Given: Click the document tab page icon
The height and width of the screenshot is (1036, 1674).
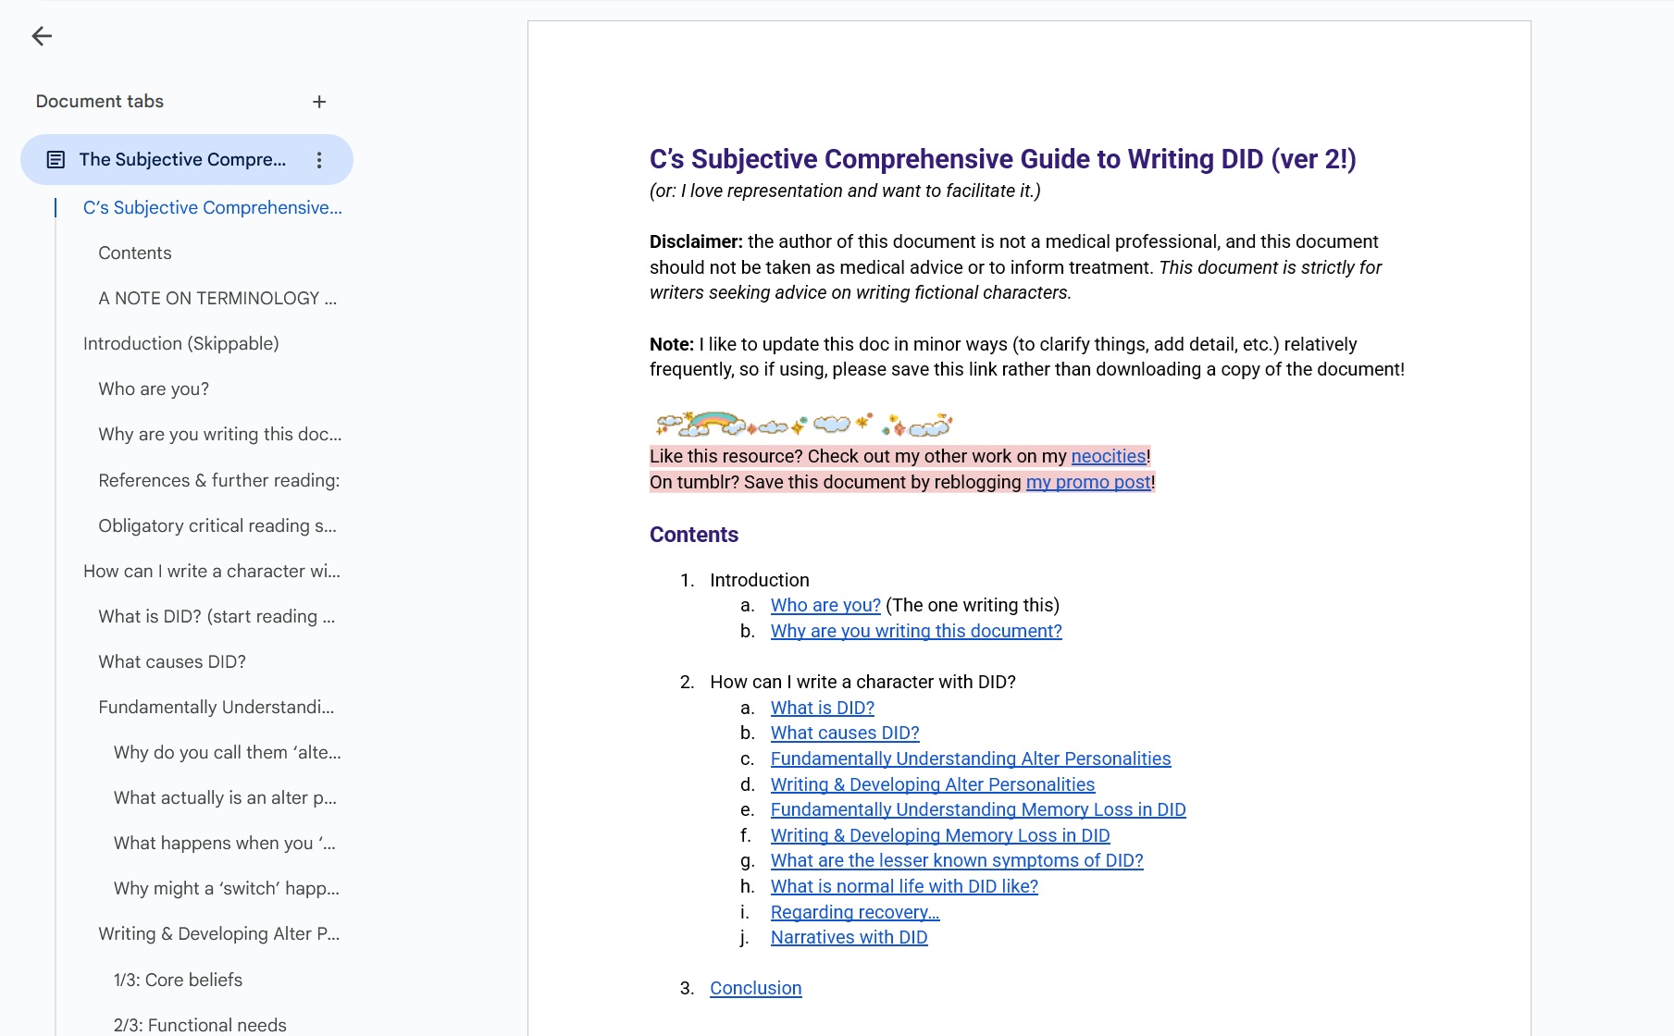Looking at the screenshot, I should pos(56,160).
